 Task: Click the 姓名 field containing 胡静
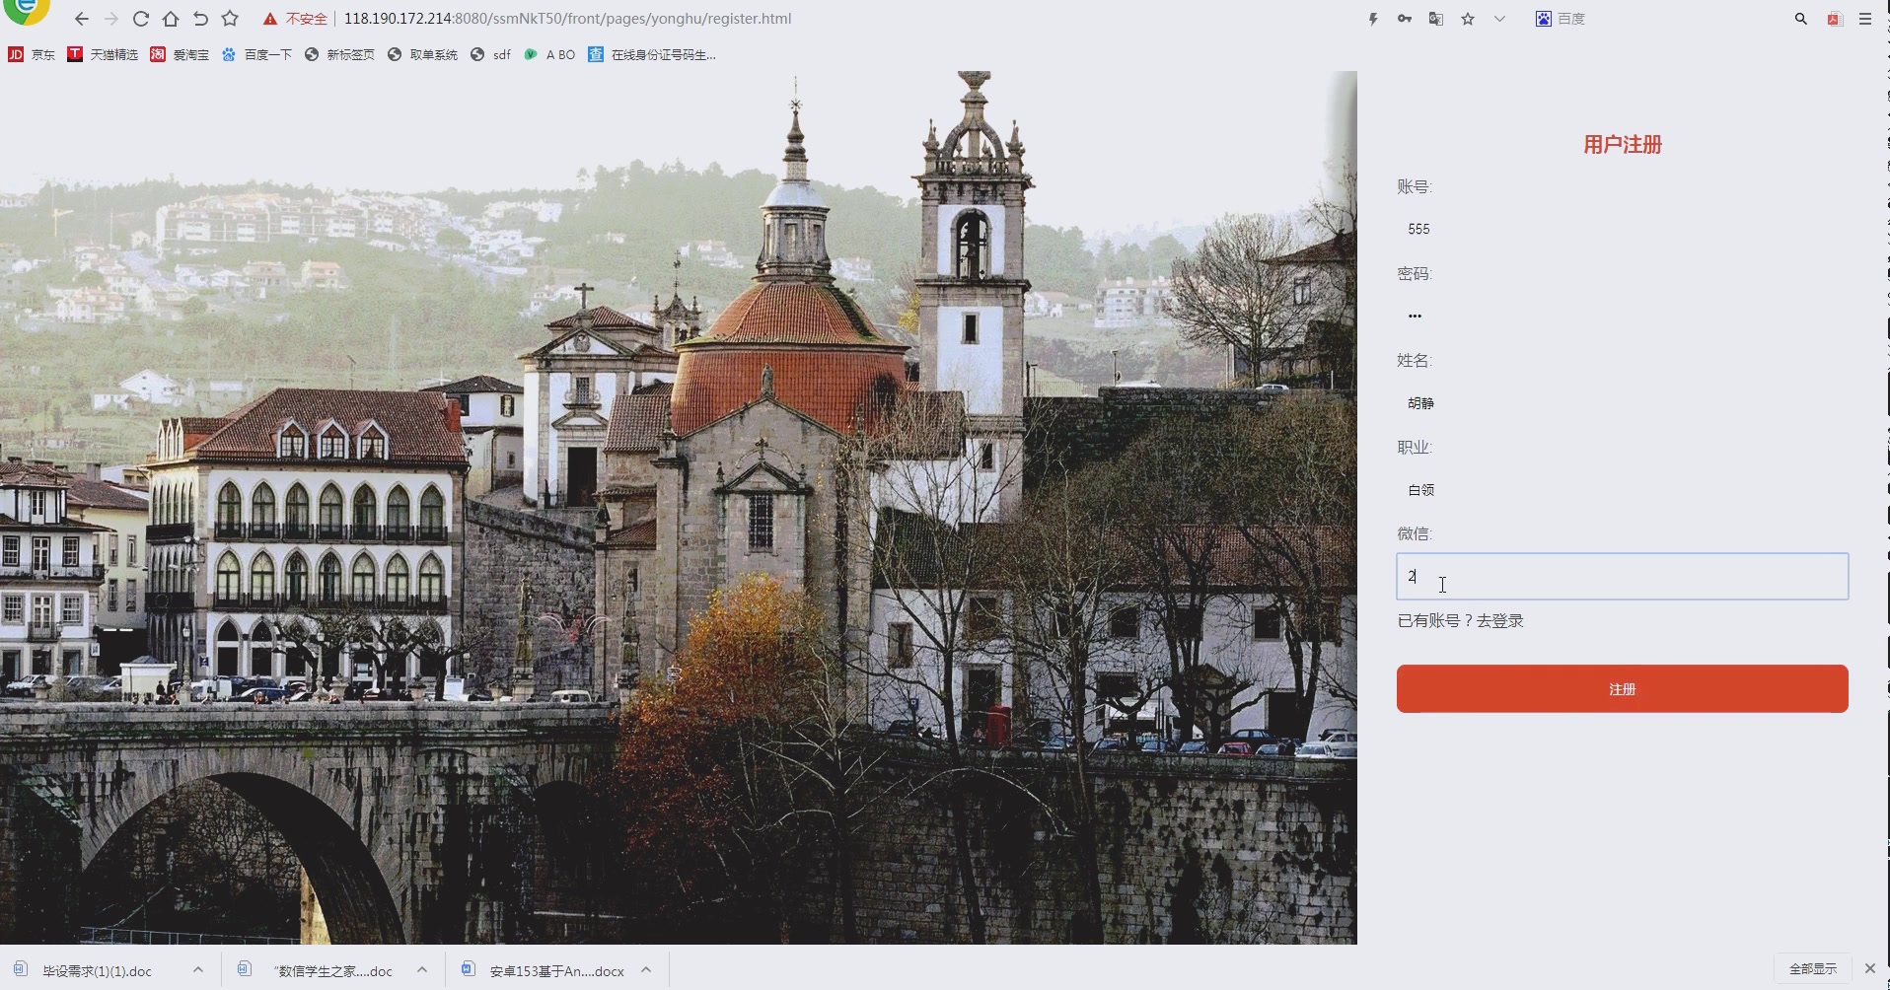[1622, 402]
